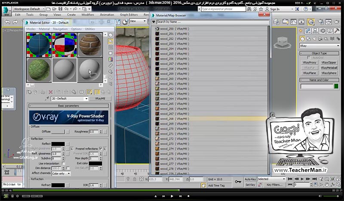Open the Material Editor Navigation menu
344x201 pixels.
[x=60, y=29]
